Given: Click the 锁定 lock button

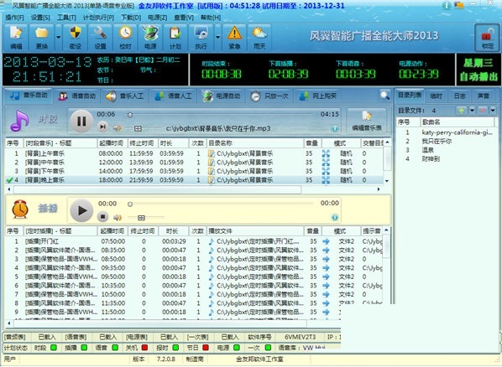Looking at the screenshot, I should 487,38.
